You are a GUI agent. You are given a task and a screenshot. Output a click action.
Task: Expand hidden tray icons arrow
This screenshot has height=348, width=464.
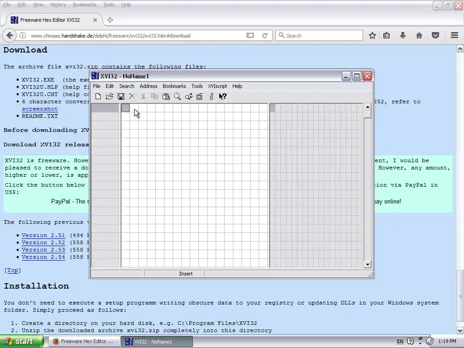point(430,341)
